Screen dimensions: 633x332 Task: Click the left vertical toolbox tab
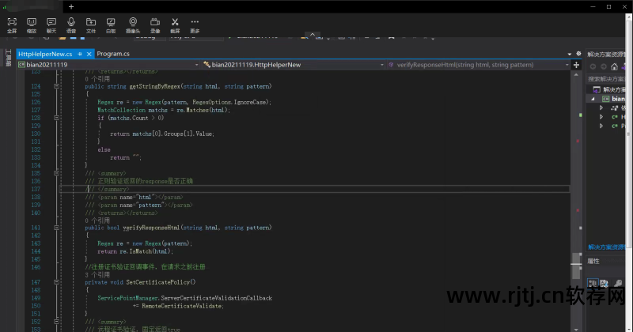pos(8,58)
